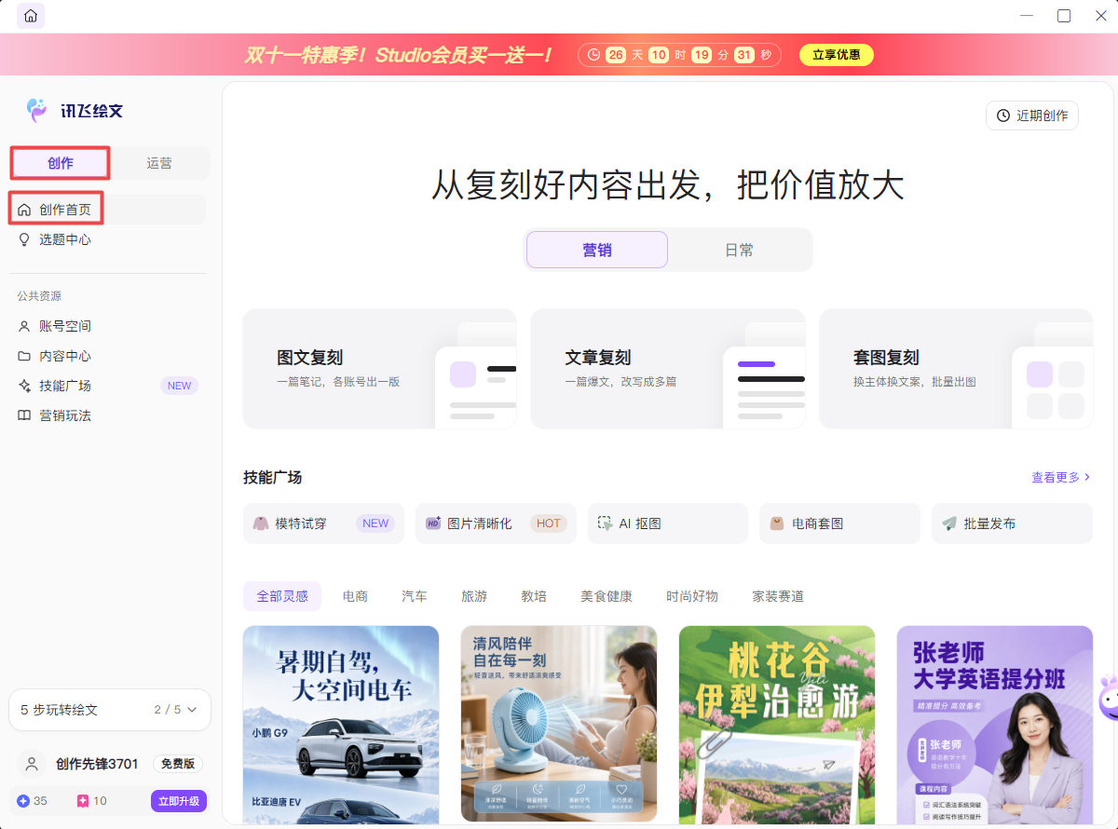Click the username 创作先锋3701
This screenshot has width=1118, height=829.
click(x=97, y=764)
